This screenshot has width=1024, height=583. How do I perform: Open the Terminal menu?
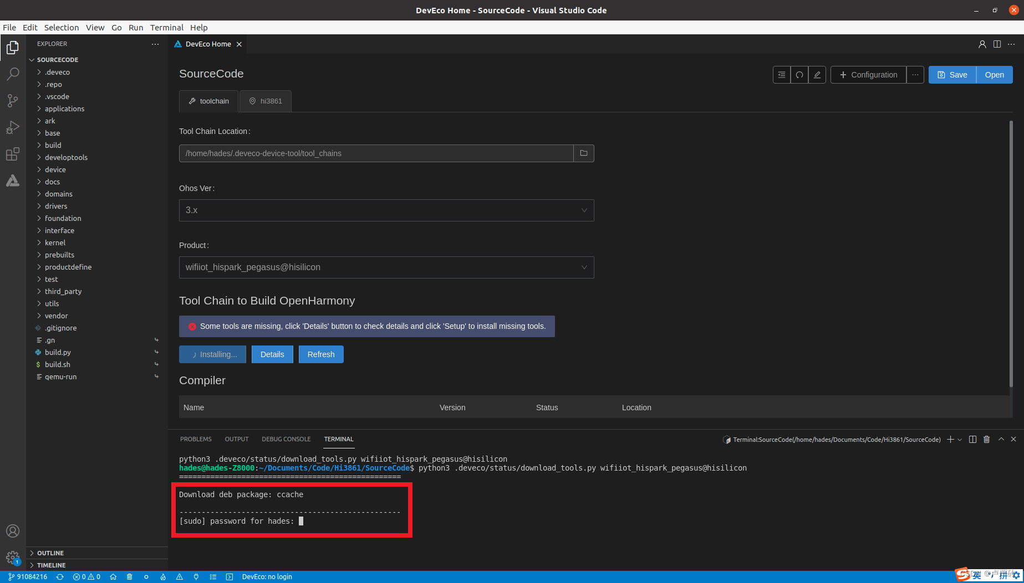[167, 28]
